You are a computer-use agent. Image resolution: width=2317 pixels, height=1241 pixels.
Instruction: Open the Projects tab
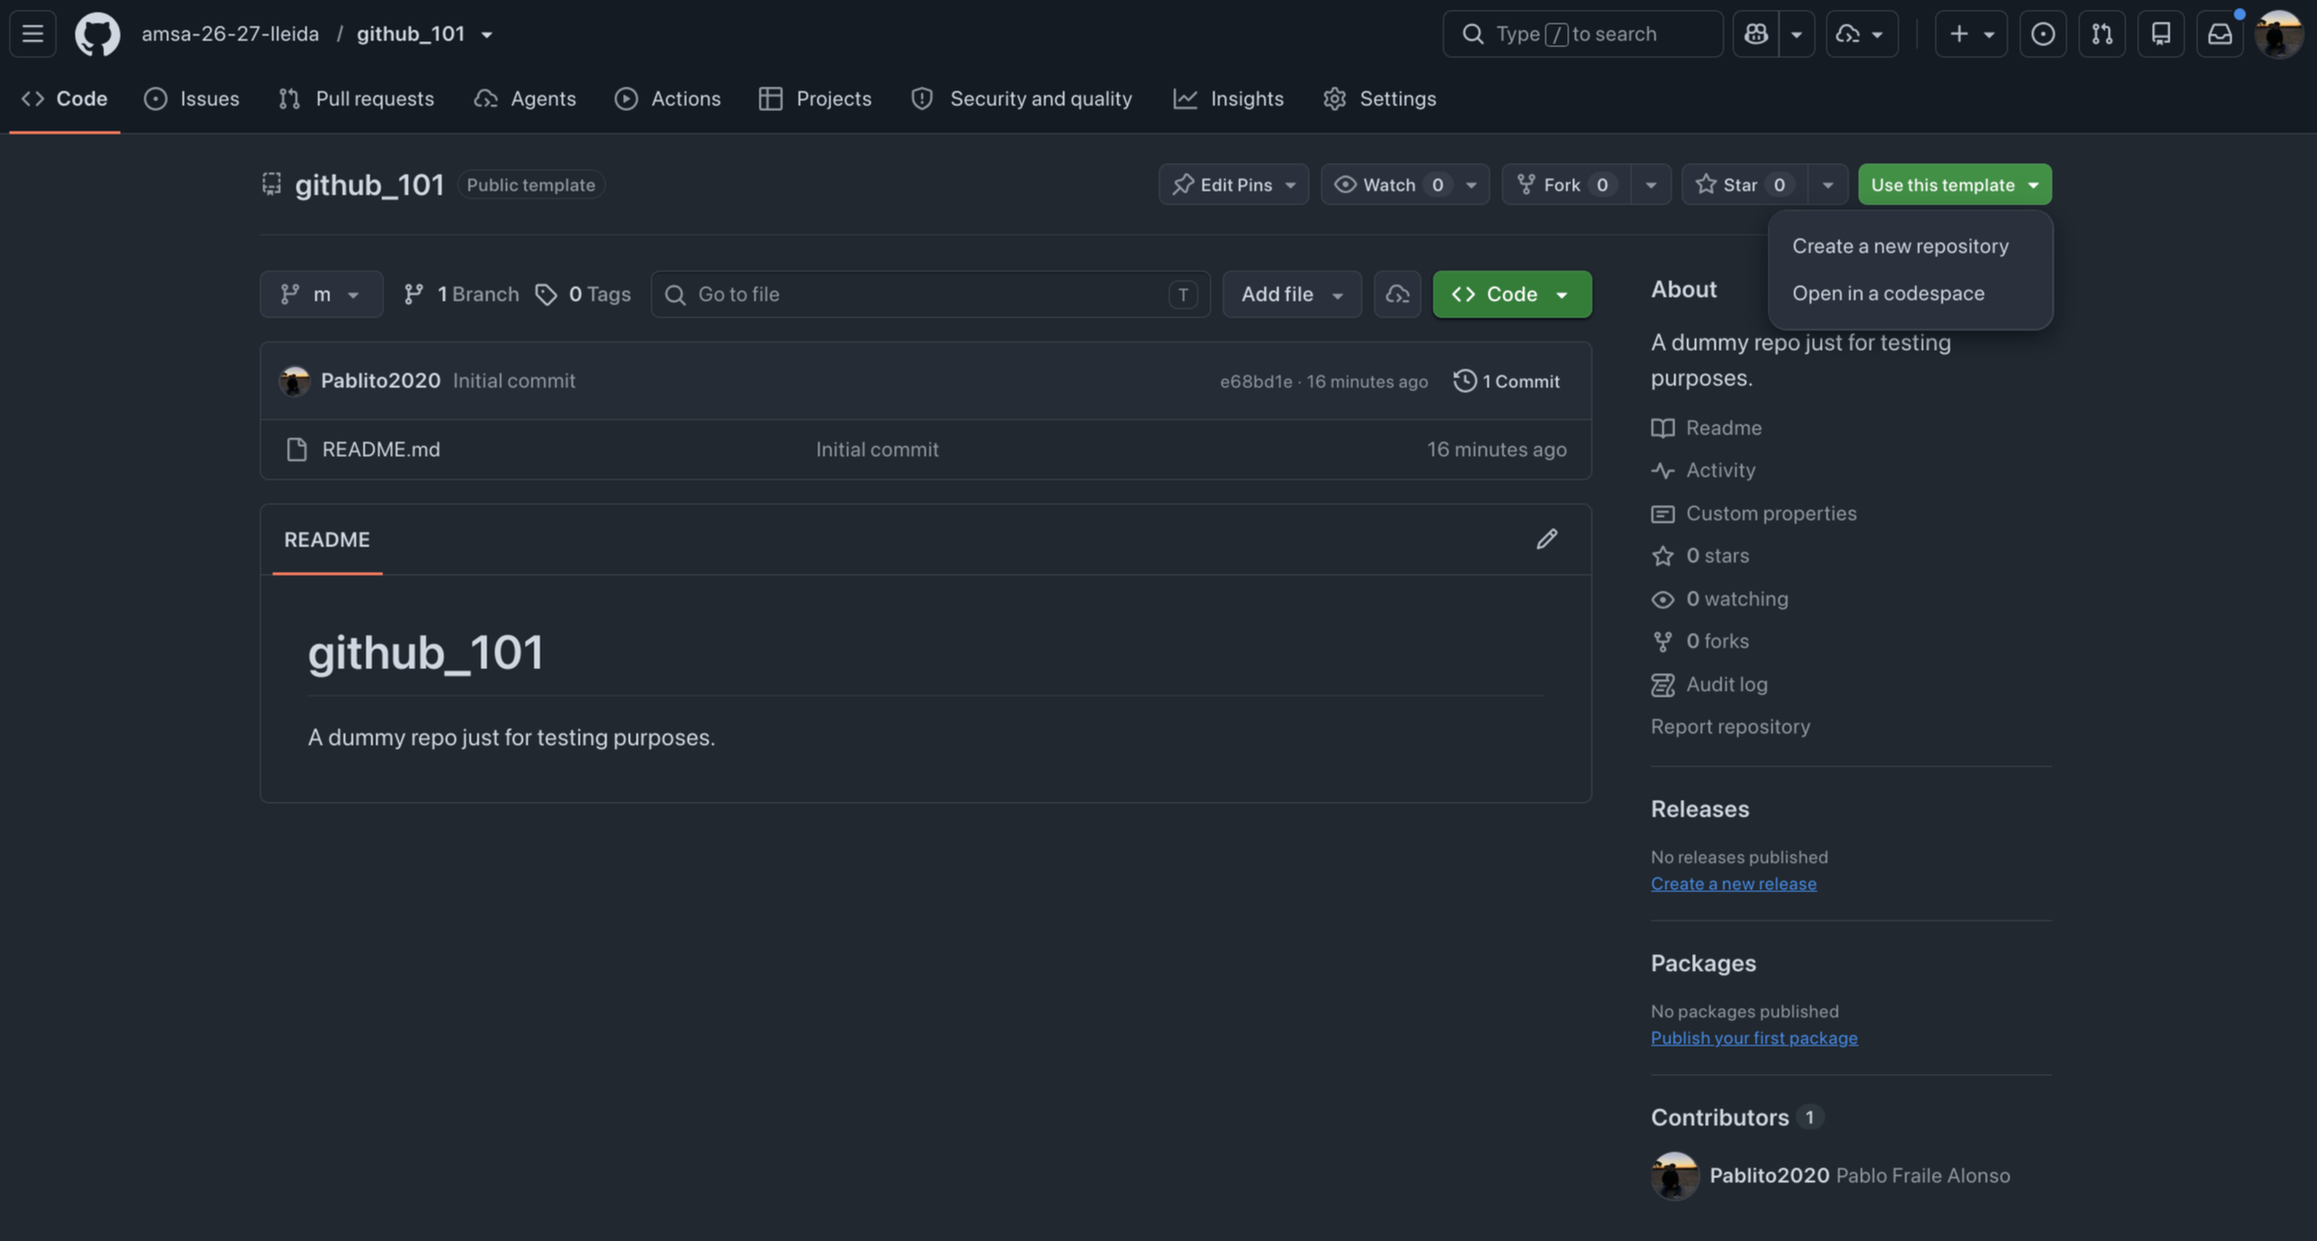click(x=815, y=98)
